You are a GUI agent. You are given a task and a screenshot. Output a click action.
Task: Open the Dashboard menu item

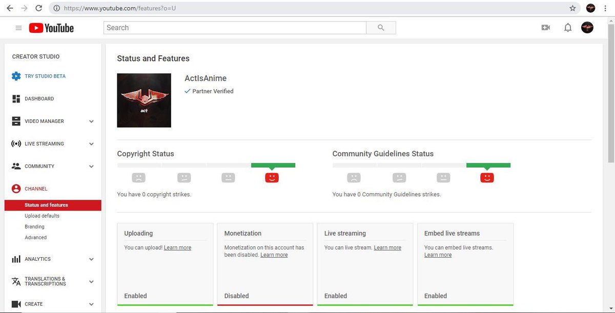click(39, 99)
